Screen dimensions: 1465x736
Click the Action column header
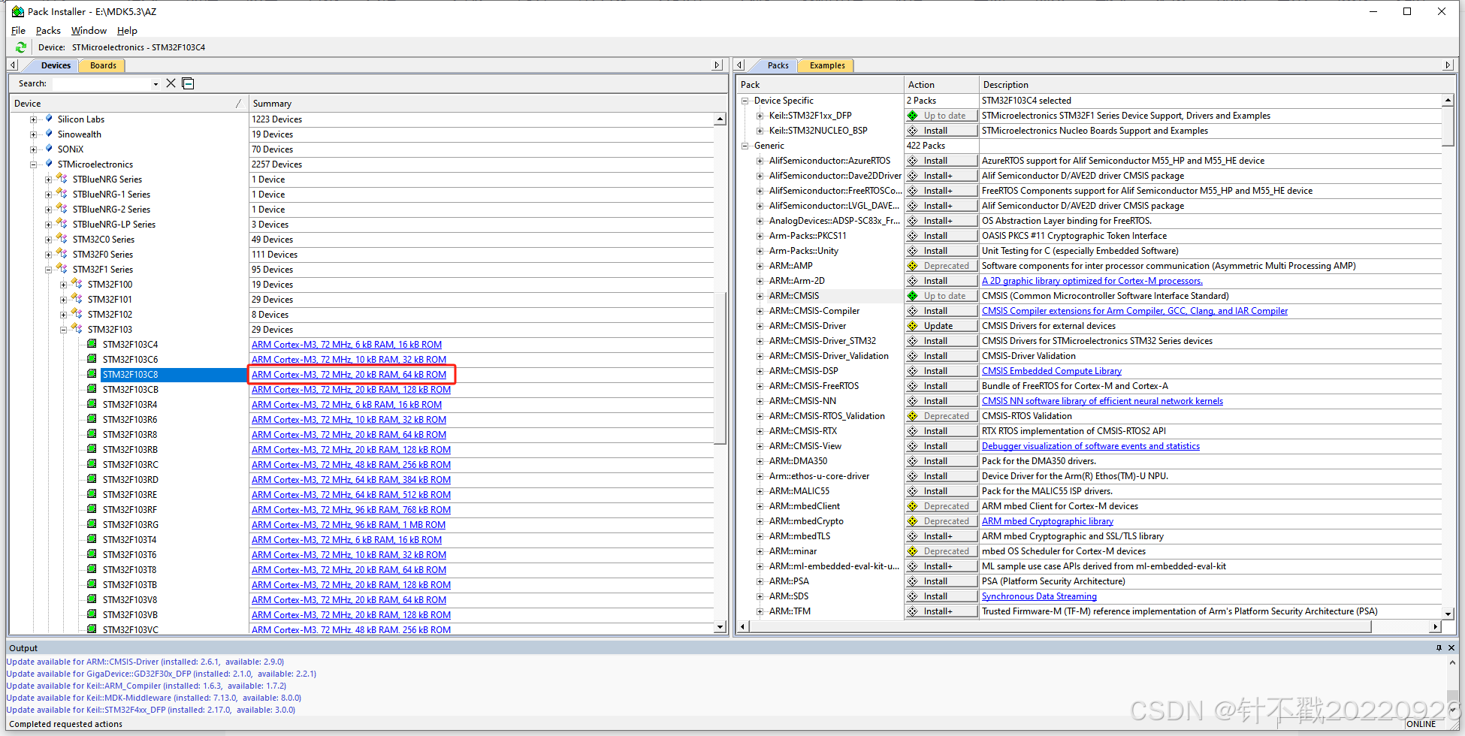941,85
